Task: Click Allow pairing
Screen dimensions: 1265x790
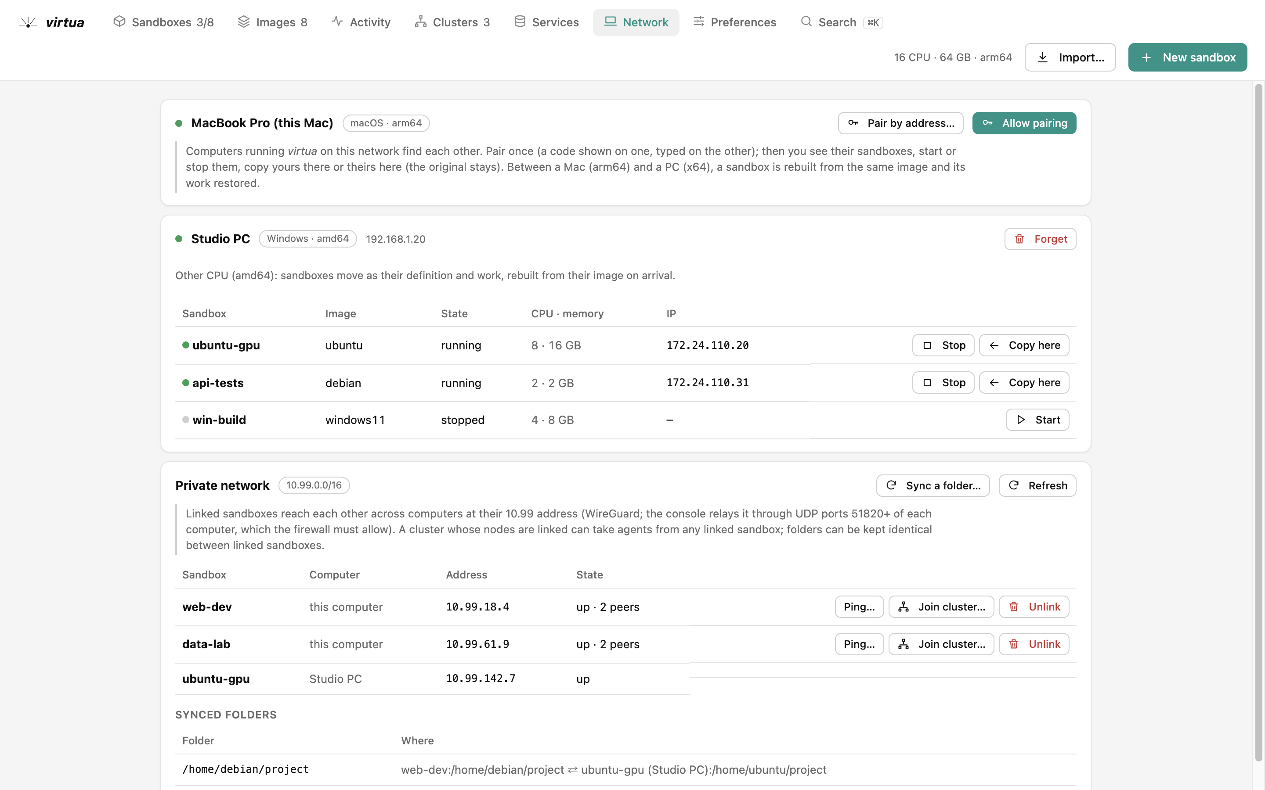Action: tap(1024, 123)
